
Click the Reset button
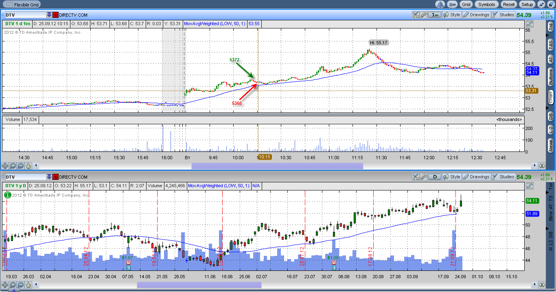[x=509, y=4]
